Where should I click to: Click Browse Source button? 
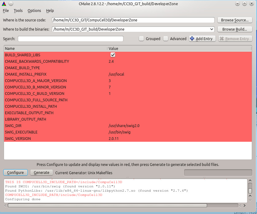coord(235,20)
